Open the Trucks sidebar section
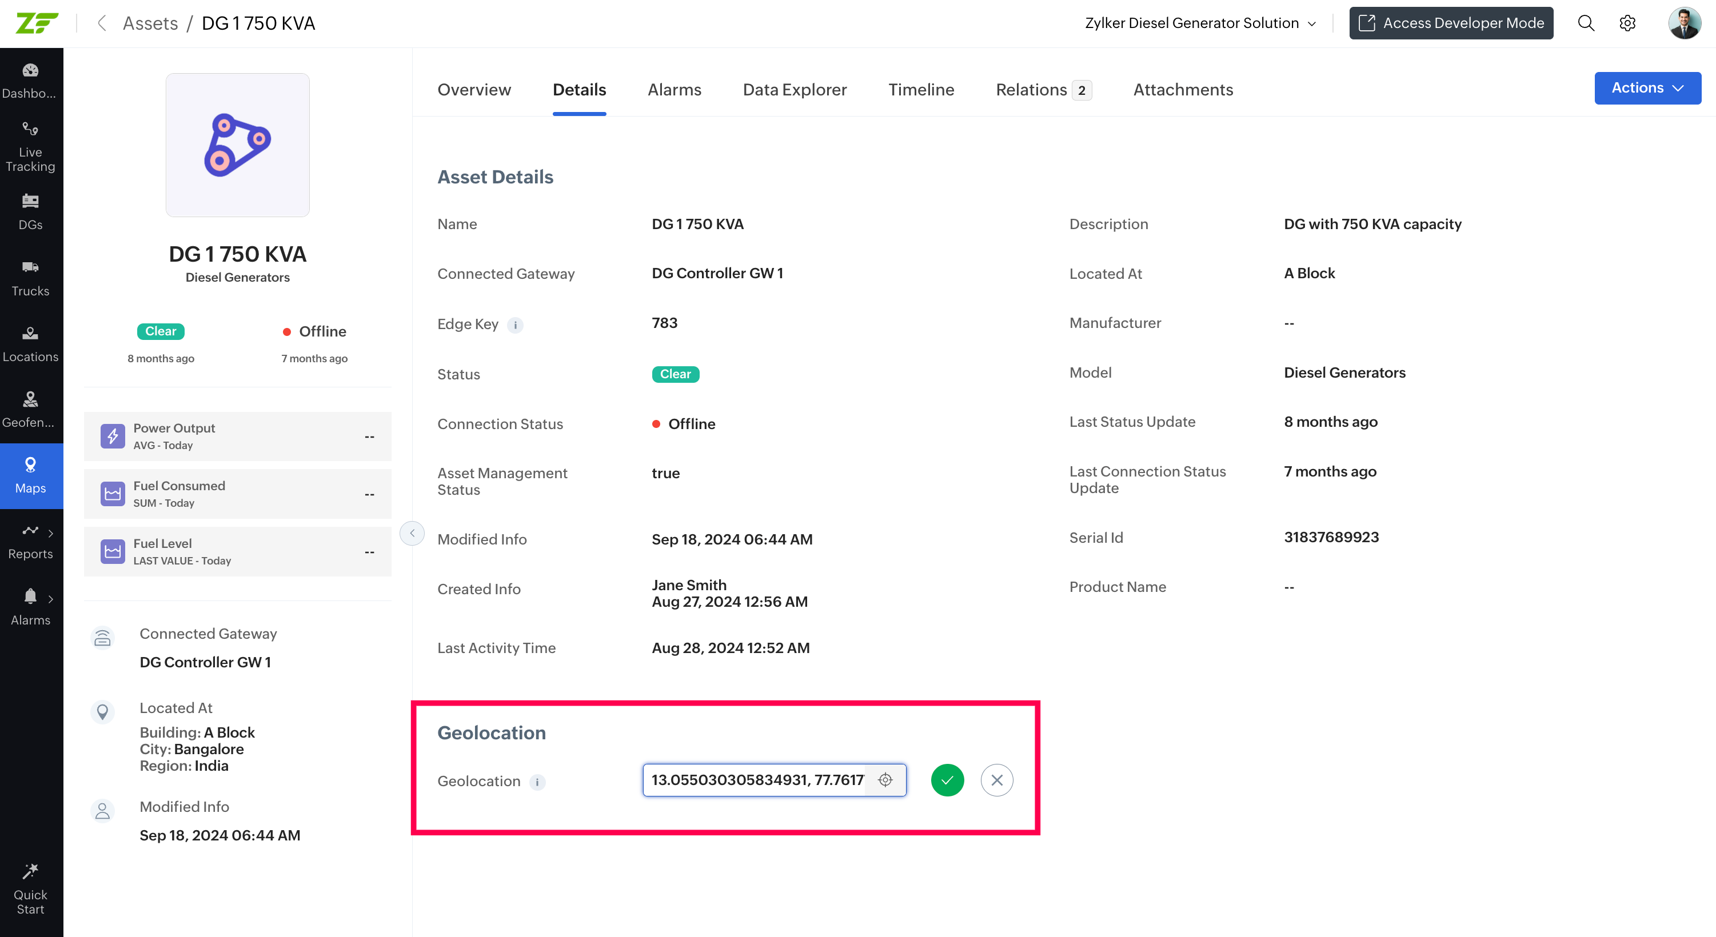This screenshot has height=937, width=1716. (31, 278)
